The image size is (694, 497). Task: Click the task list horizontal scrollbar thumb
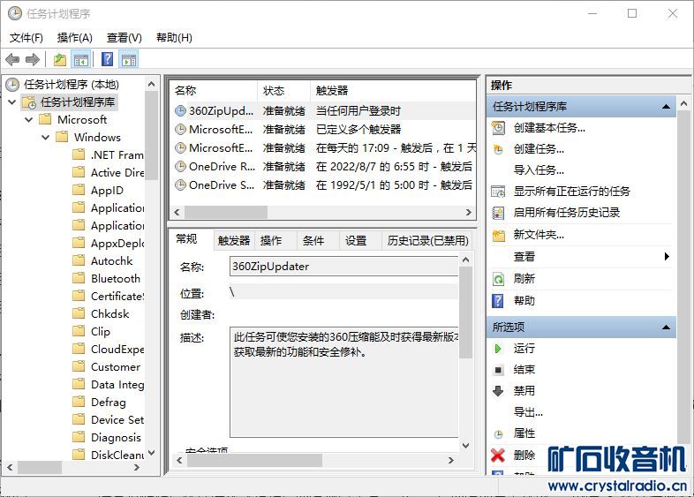coord(226,212)
